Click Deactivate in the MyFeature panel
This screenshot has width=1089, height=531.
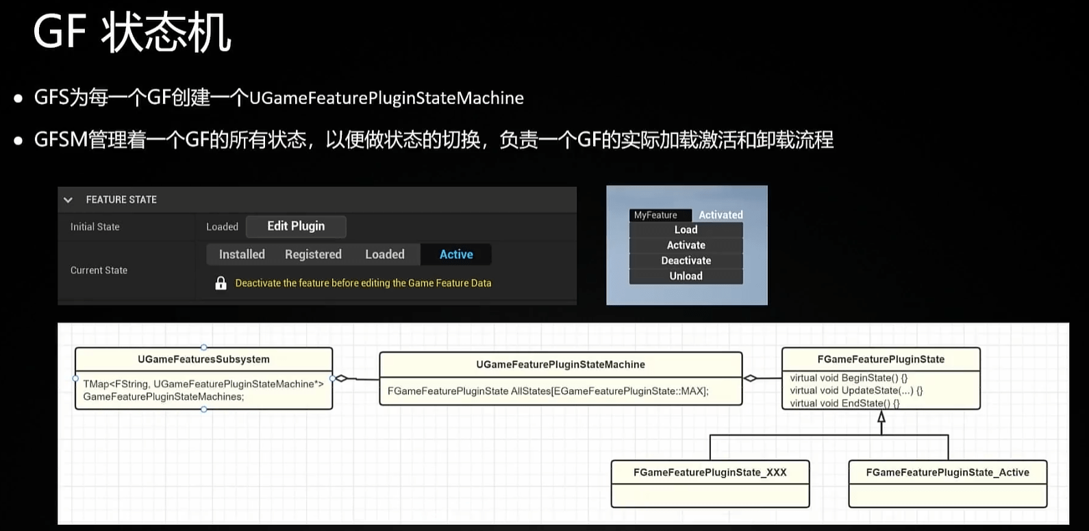click(x=686, y=260)
